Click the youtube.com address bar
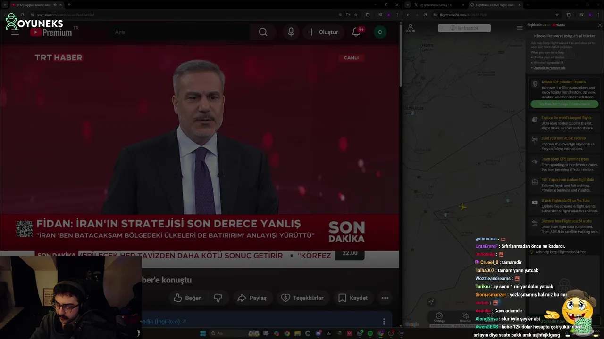604x339 pixels. tap(189, 15)
